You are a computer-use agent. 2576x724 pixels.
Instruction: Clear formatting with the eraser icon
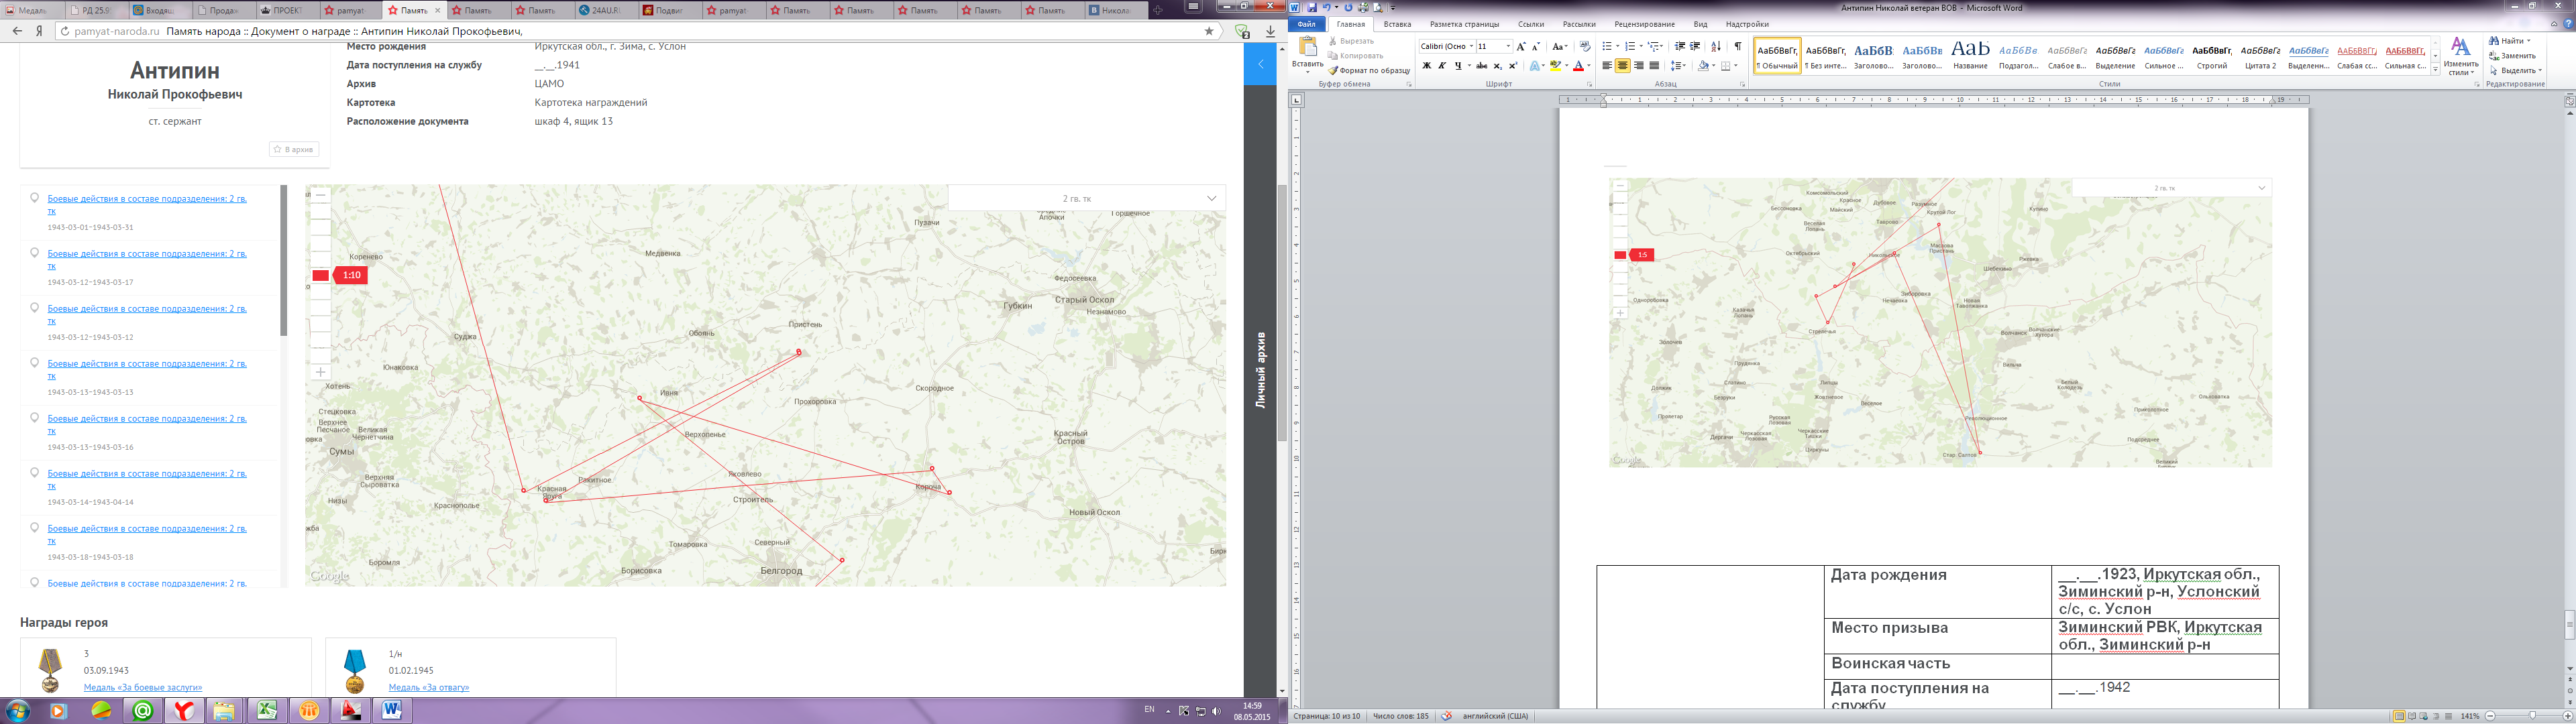(1585, 46)
